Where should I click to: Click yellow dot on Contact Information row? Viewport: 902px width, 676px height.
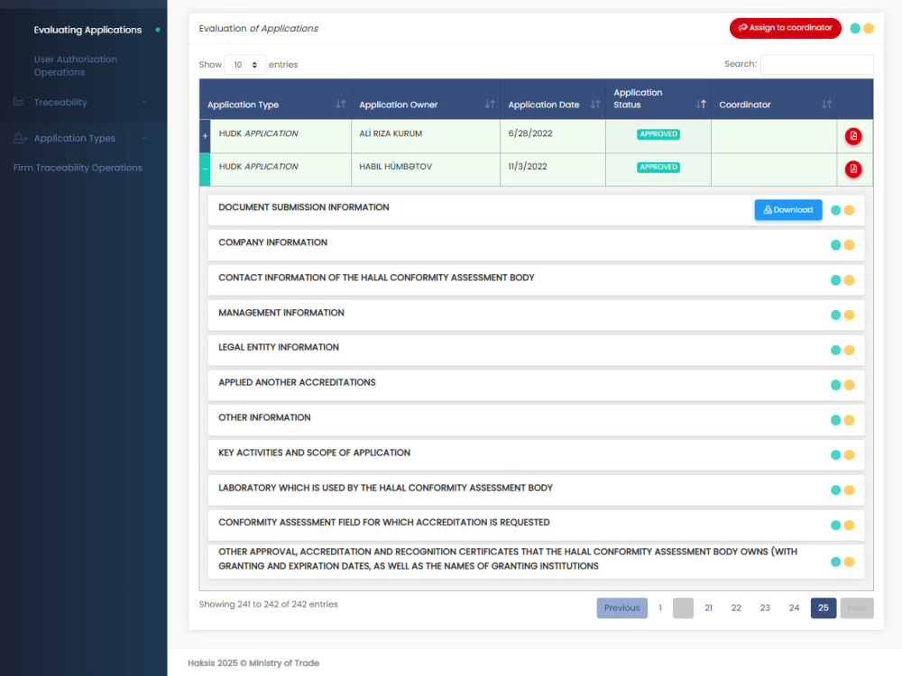[x=849, y=280]
